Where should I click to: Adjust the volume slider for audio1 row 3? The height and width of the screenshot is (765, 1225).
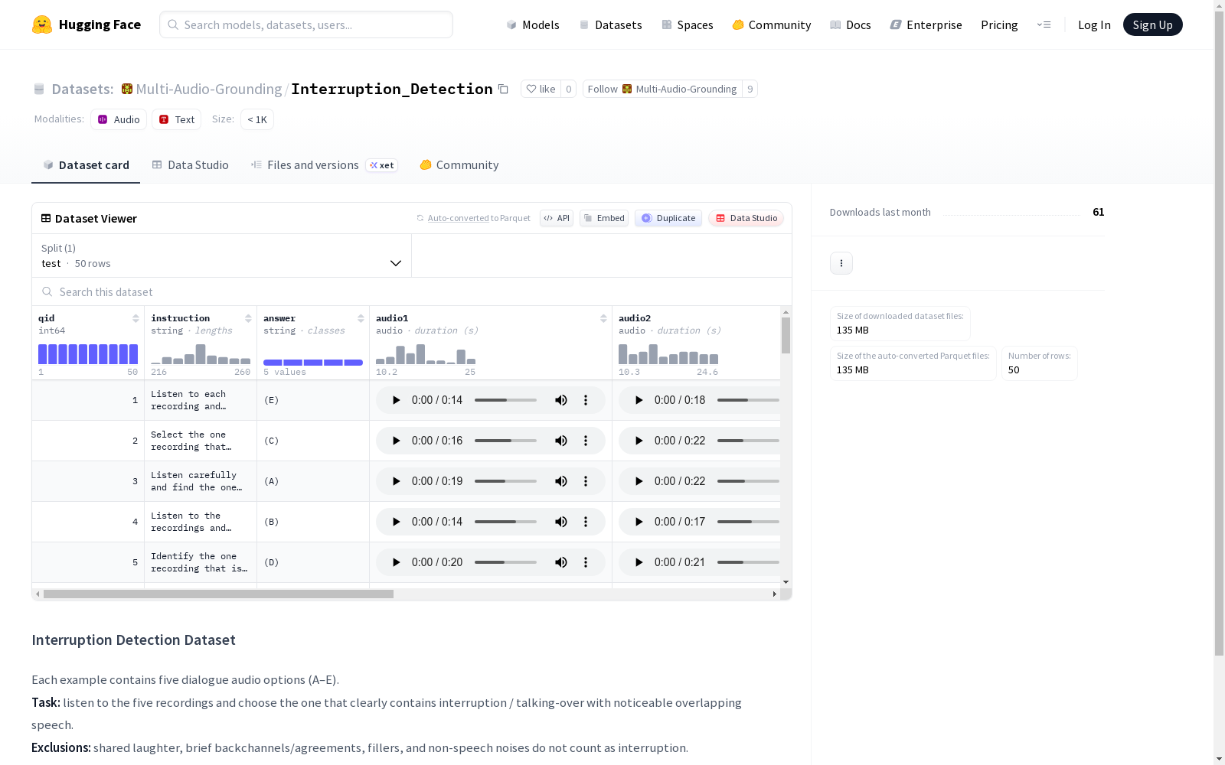click(x=505, y=481)
